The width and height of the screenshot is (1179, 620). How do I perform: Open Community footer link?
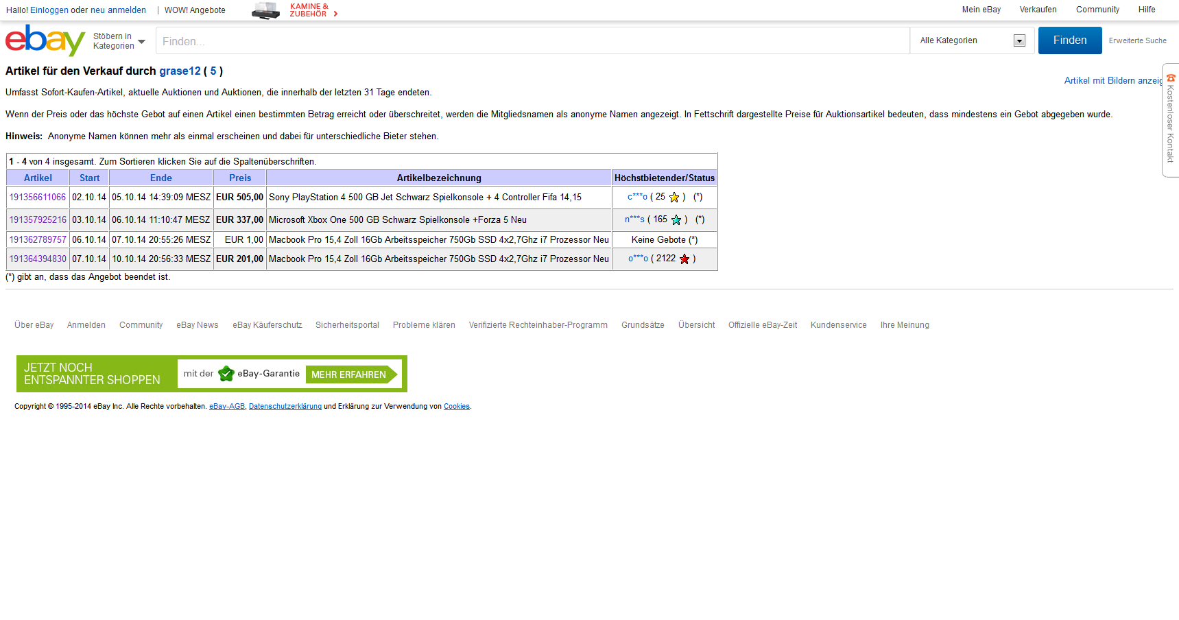click(x=141, y=325)
